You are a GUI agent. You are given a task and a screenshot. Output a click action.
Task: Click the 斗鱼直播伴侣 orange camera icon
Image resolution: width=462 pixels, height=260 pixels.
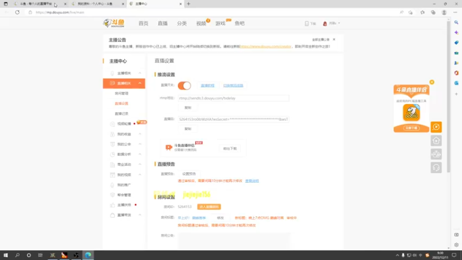[x=169, y=147]
